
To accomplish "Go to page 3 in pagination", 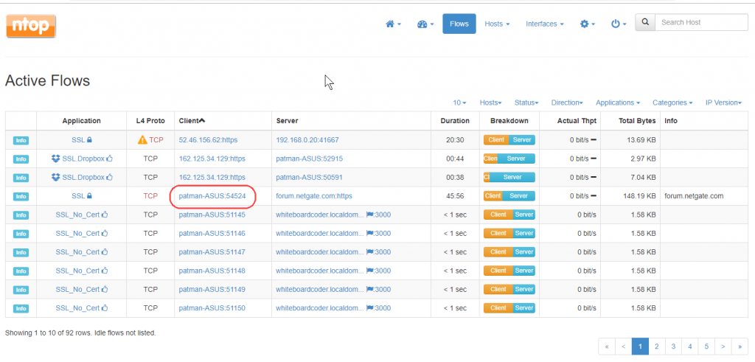I will point(672,345).
